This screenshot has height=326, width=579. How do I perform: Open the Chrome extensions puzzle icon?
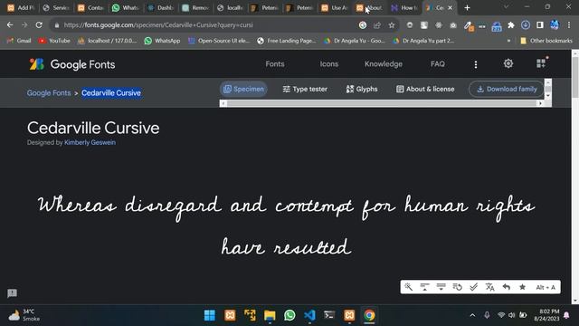point(510,25)
